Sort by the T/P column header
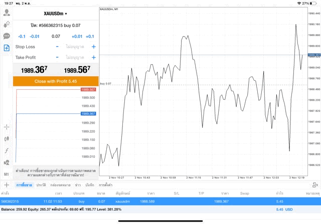Image resolution: width=321 pixels, height=224 pixels. (x=201, y=193)
